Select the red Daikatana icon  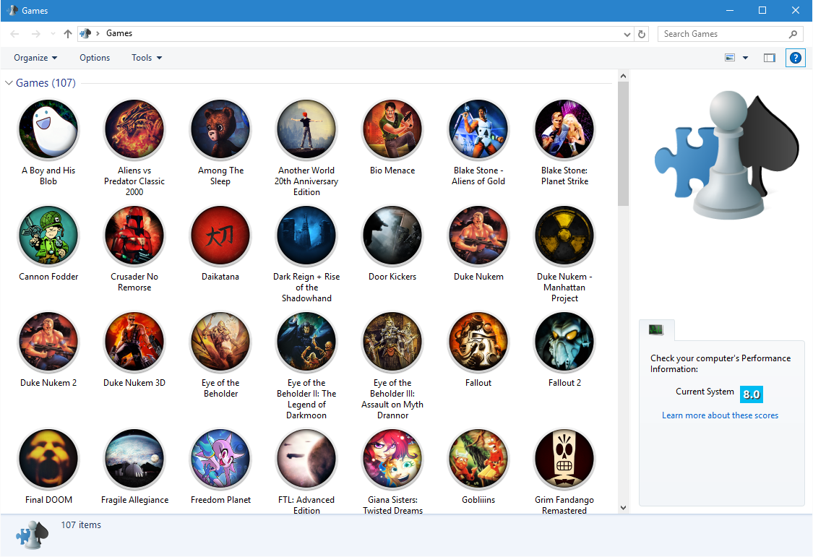pyautogui.click(x=220, y=236)
